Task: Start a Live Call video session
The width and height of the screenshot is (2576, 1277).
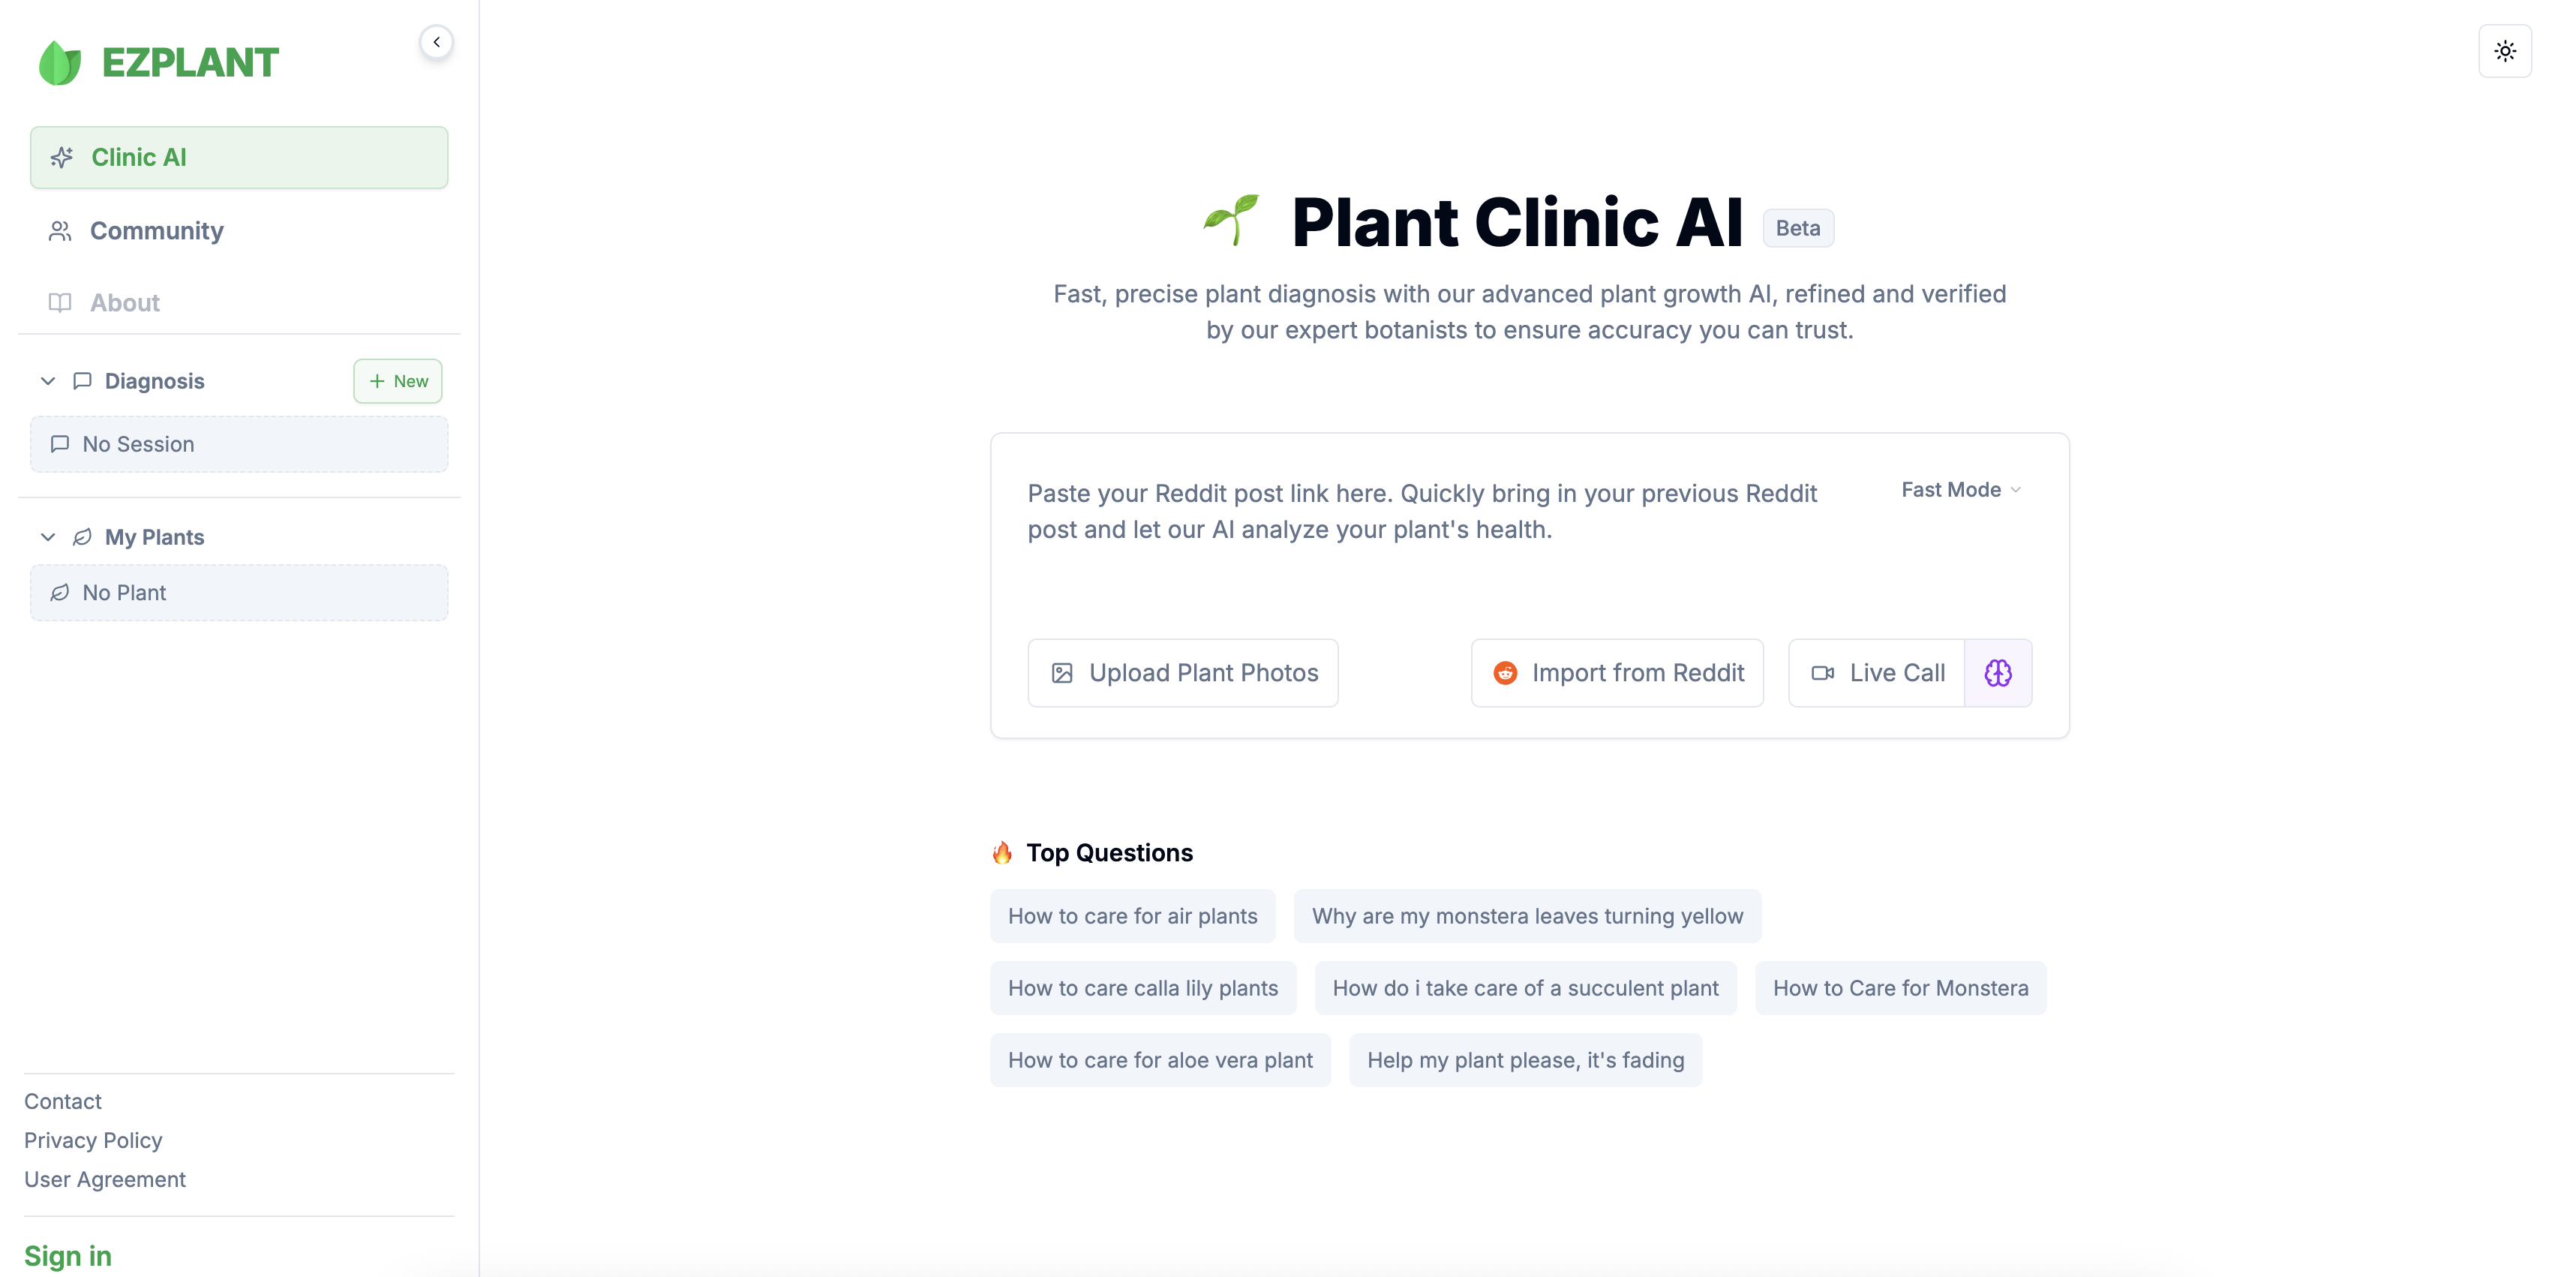Action: pos(1877,673)
